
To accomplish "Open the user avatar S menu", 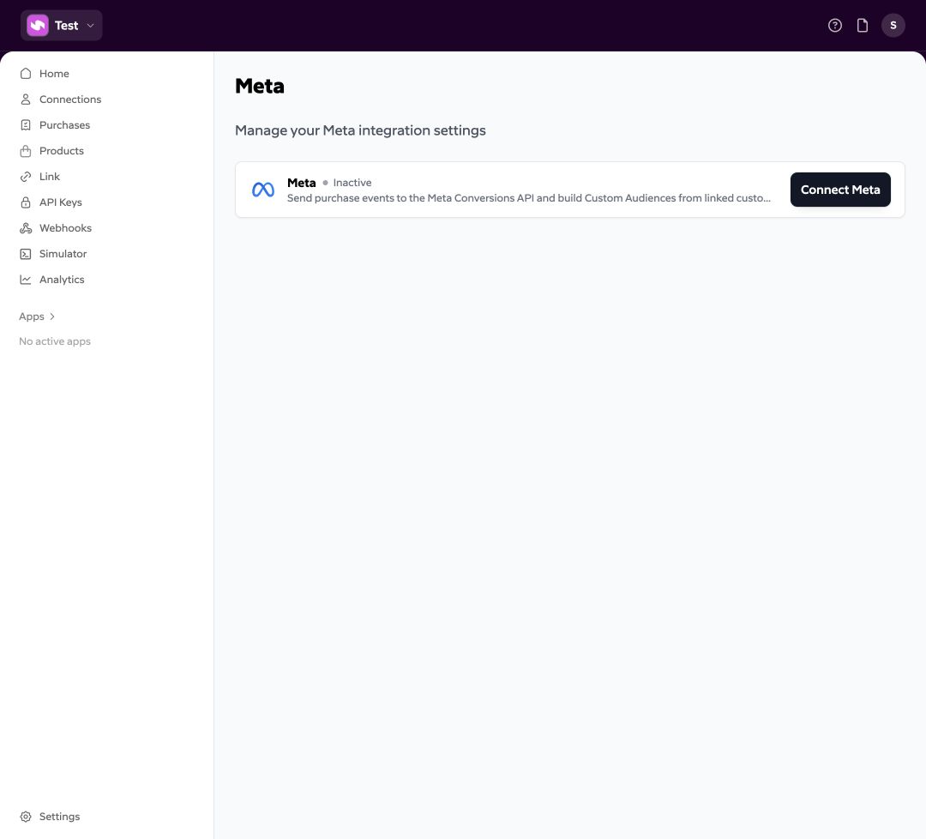I will coord(893,26).
